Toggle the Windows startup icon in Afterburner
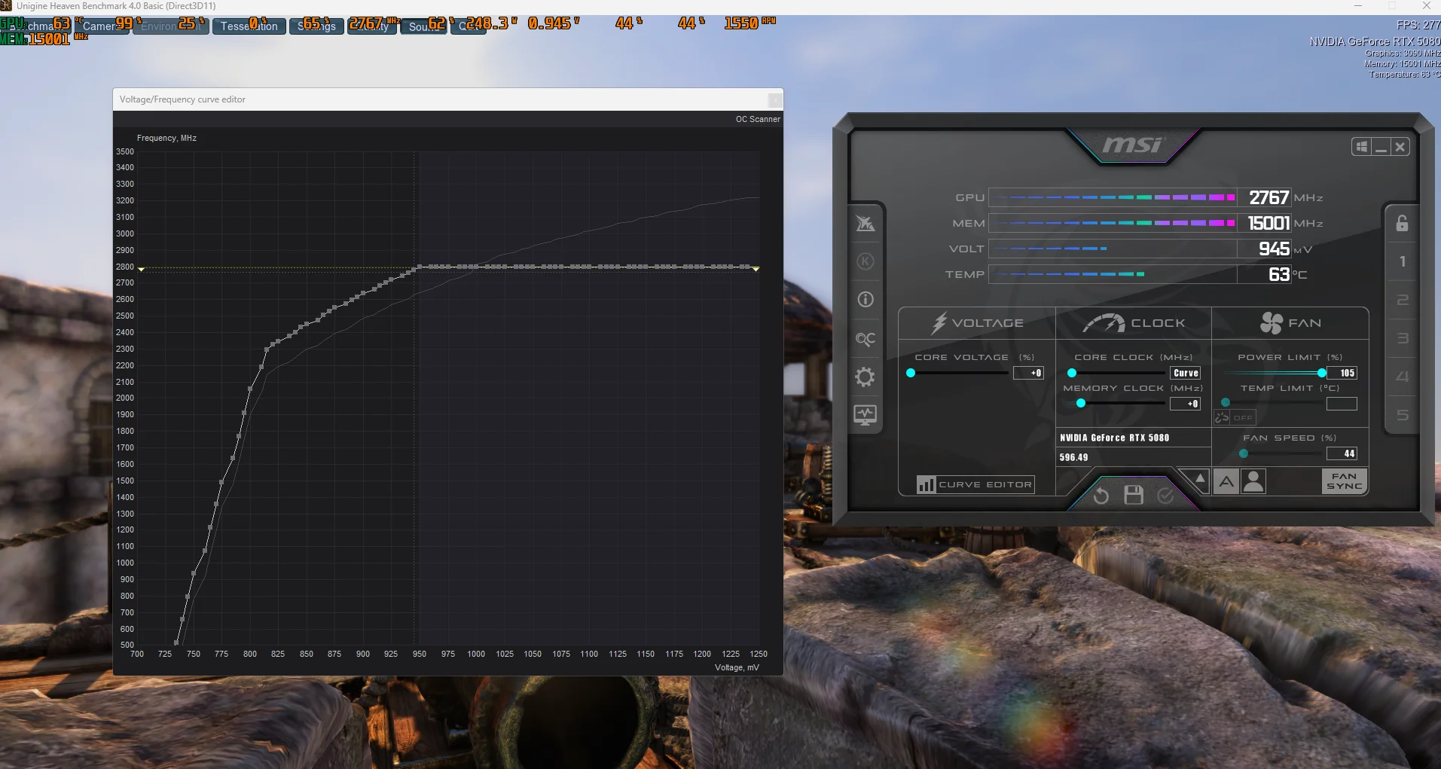The image size is (1441, 769). click(1362, 147)
